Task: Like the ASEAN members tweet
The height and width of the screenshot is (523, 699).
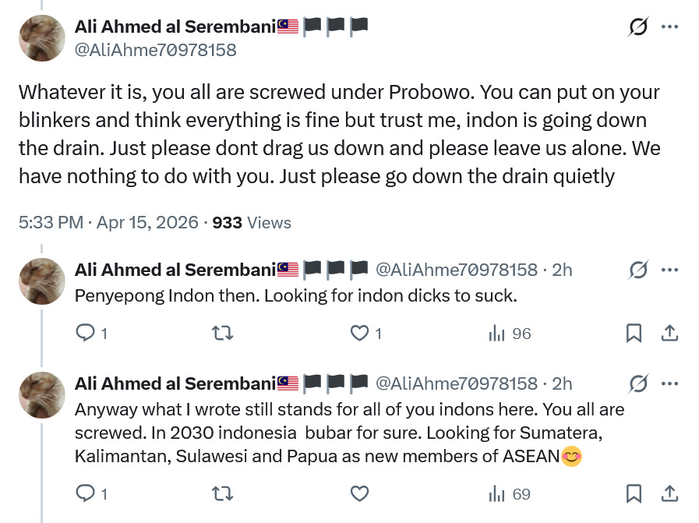Action: click(359, 493)
